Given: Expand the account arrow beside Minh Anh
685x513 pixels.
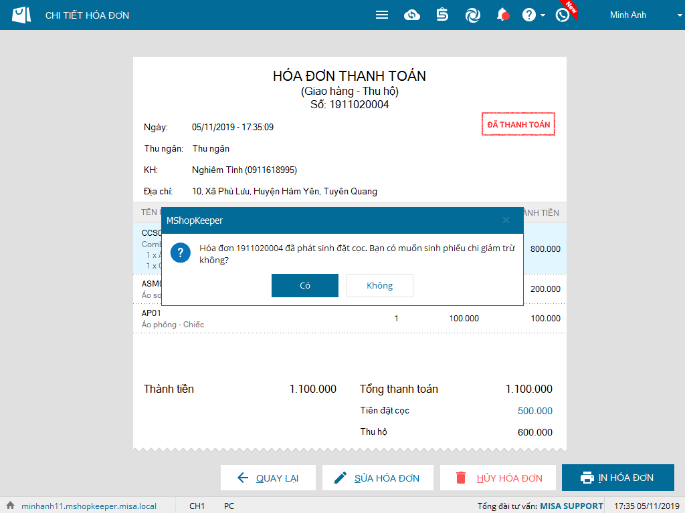Looking at the screenshot, I should (x=680, y=15).
